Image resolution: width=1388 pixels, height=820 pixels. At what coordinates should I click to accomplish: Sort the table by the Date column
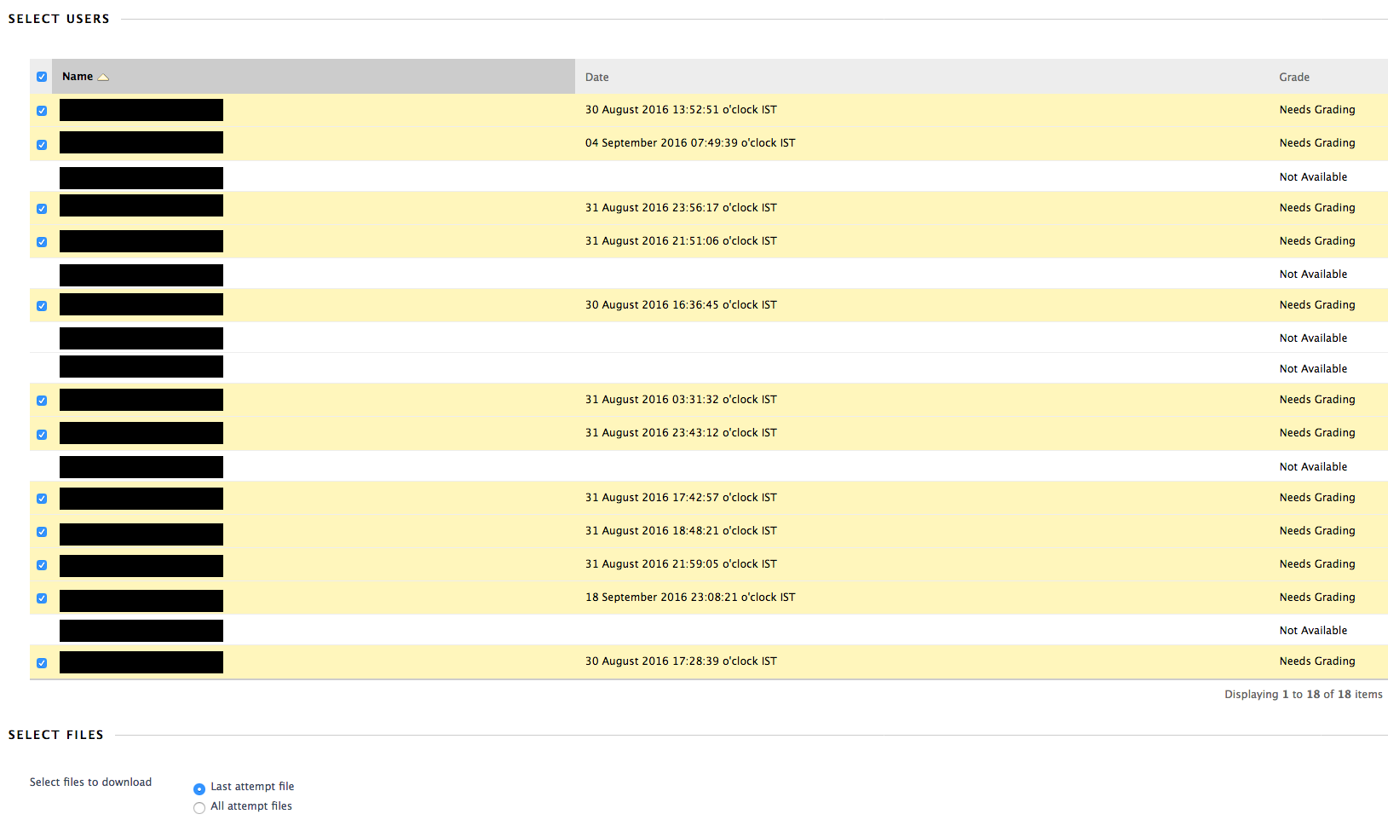tap(596, 77)
